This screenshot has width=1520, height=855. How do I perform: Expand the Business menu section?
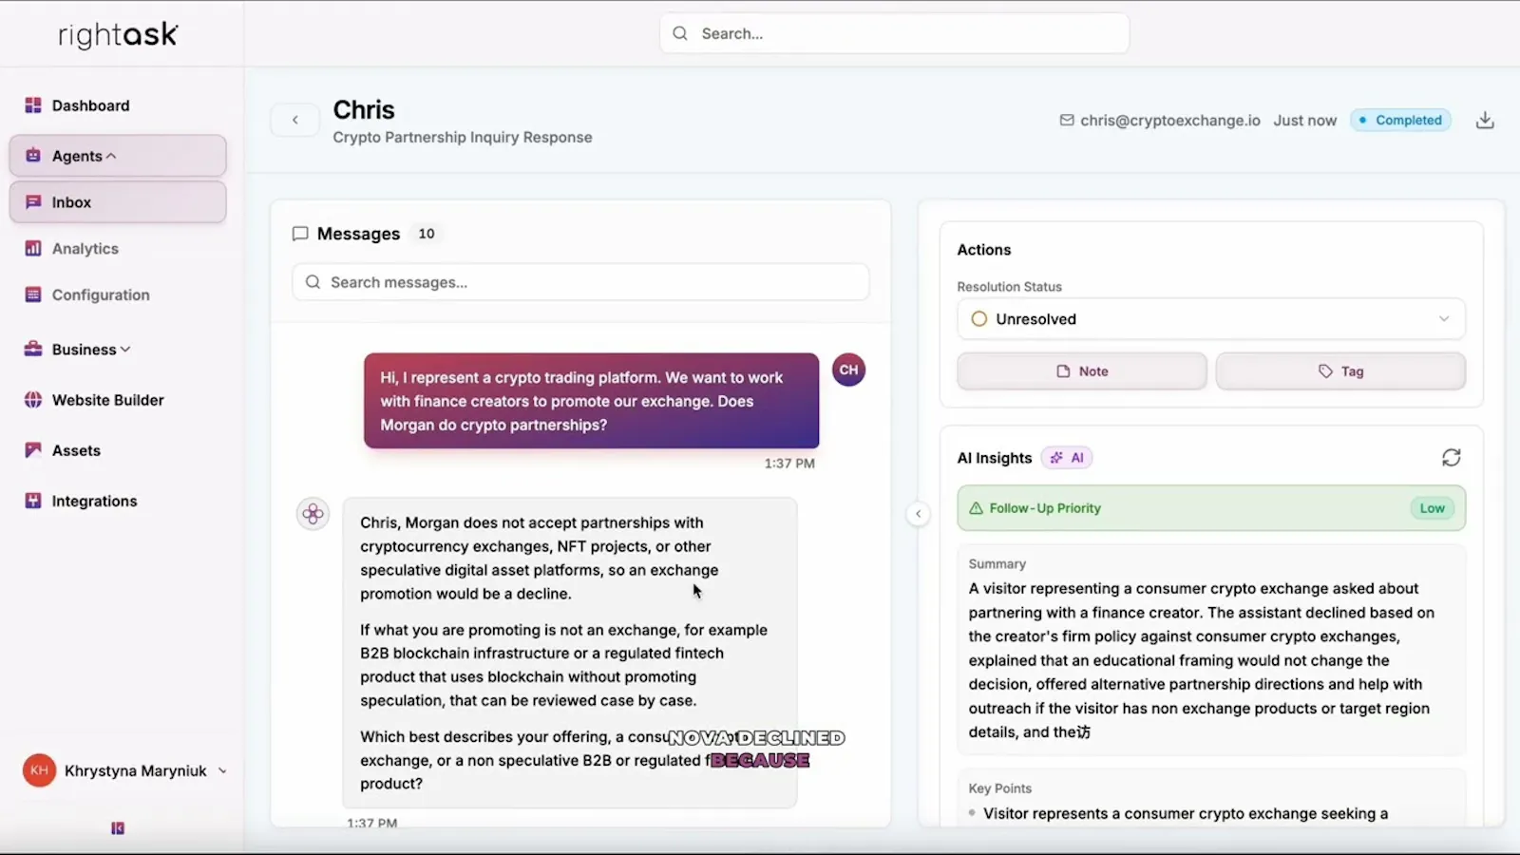[91, 350]
